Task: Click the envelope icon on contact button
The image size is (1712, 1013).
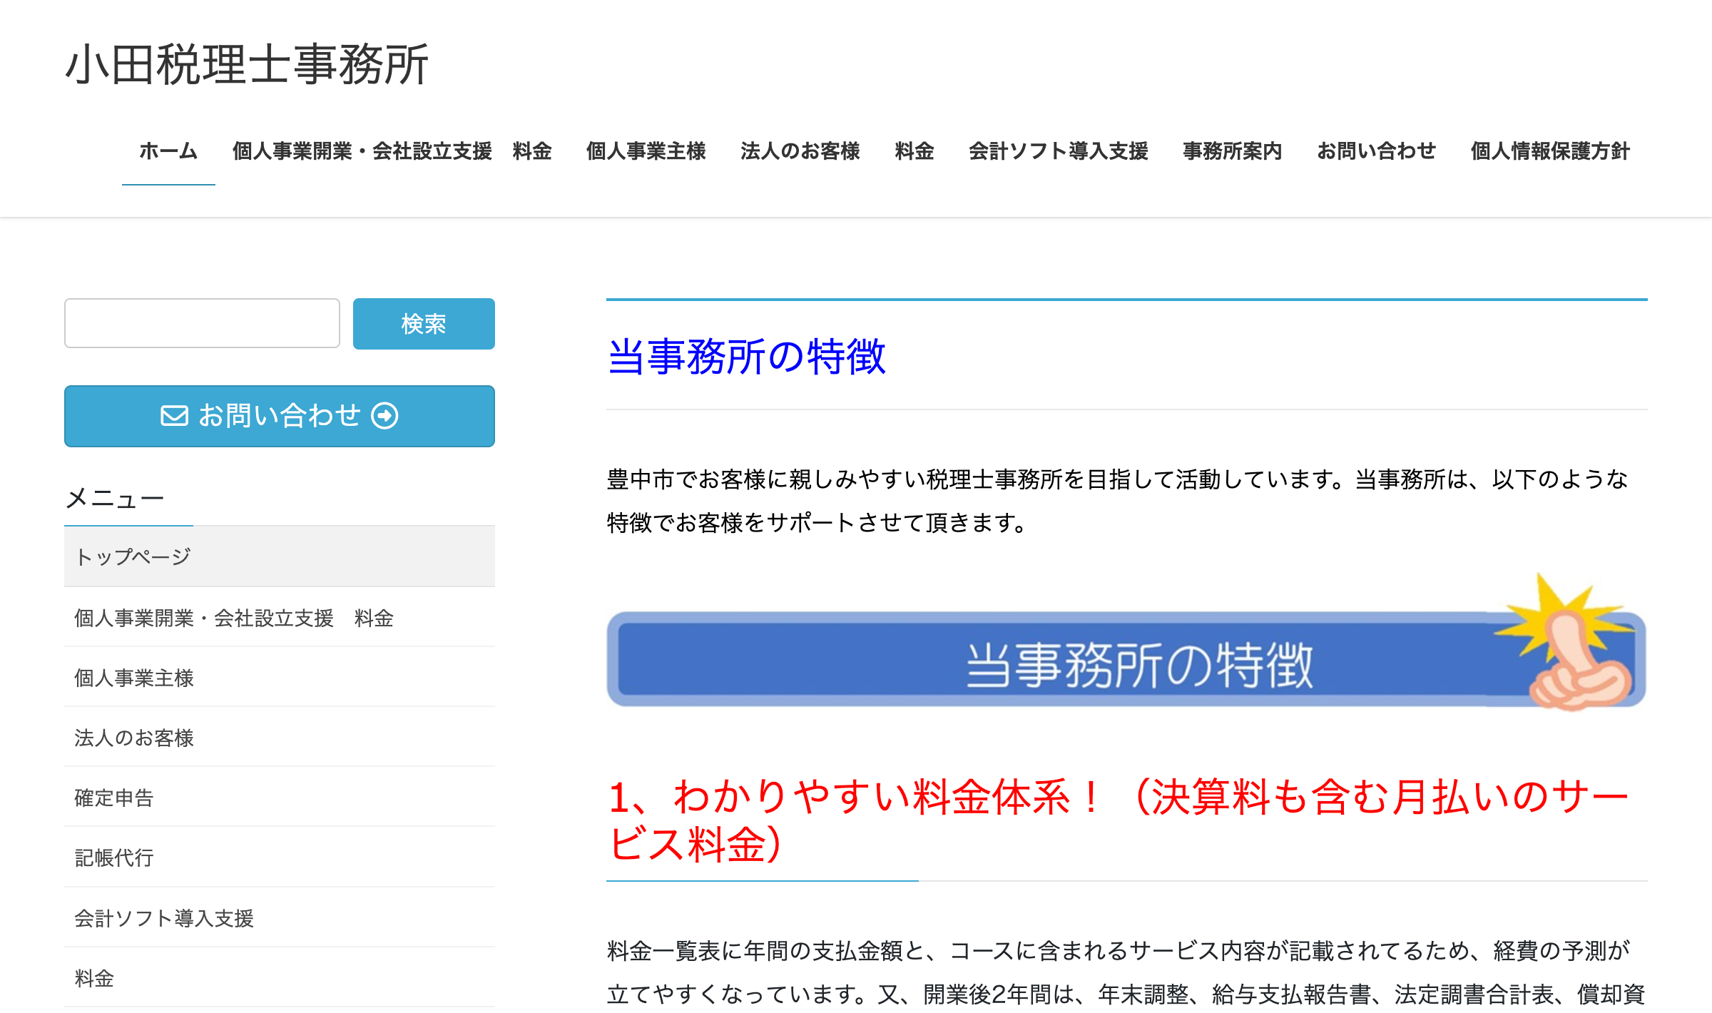Action: click(x=174, y=416)
